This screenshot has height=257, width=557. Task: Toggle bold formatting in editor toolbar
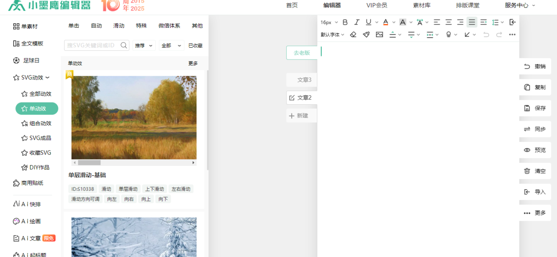(x=345, y=22)
